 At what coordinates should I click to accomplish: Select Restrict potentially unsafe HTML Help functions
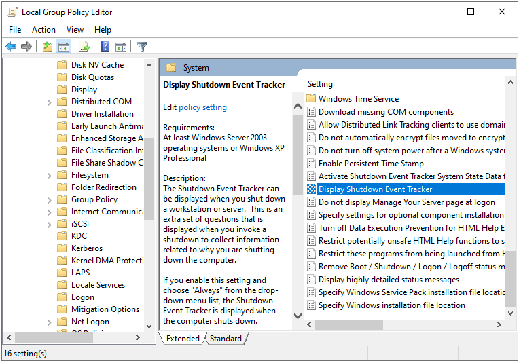click(x=412, y=241)
